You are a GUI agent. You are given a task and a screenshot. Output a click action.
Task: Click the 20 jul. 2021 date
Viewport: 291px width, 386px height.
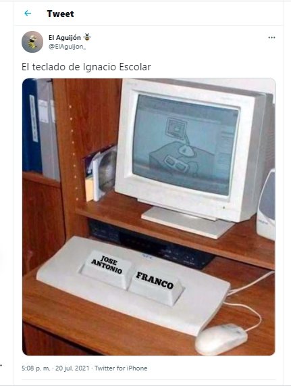coord(72,368)
